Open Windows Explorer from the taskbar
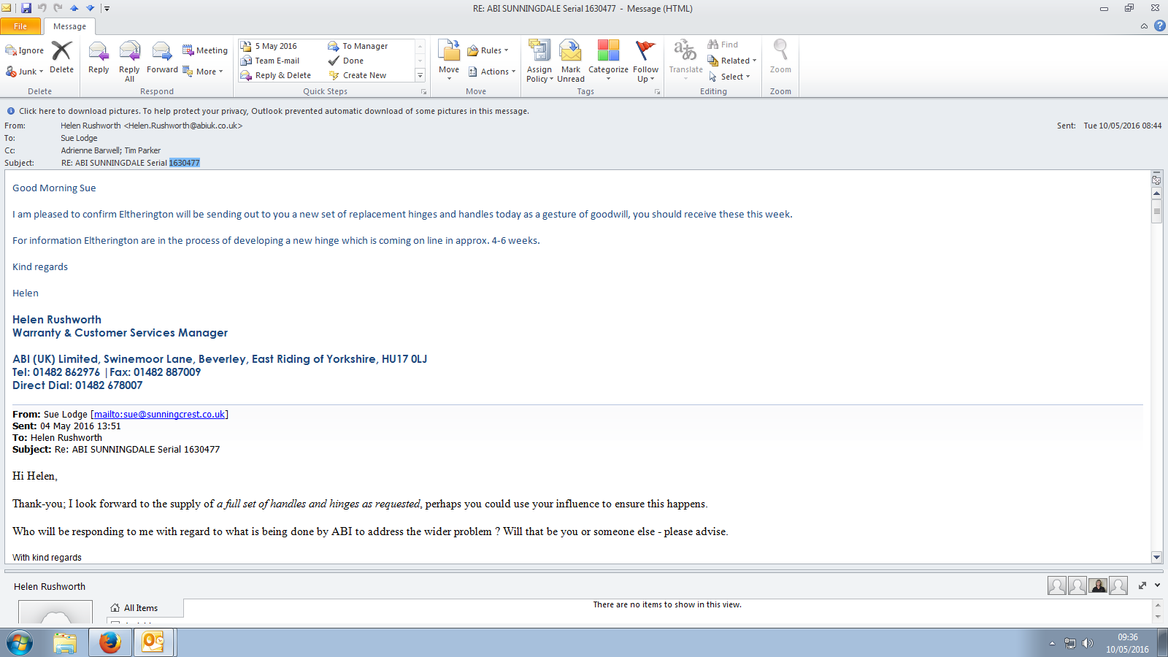Viewport: 1168px width, 657px height. [x=65, y=643]
